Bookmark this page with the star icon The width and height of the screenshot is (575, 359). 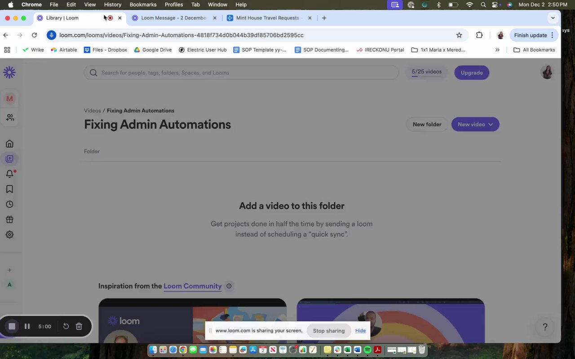[459, 35]
